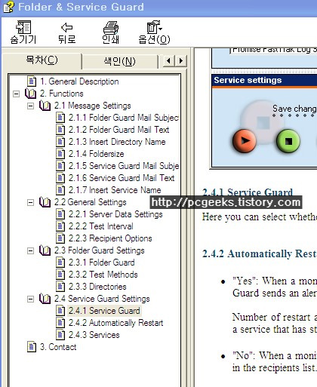Image resolution: width=317 pixels, height=387 pixels.
Task: Click page icon beside 2.3.1 Folder Guard
Action: tap(60, 263)
